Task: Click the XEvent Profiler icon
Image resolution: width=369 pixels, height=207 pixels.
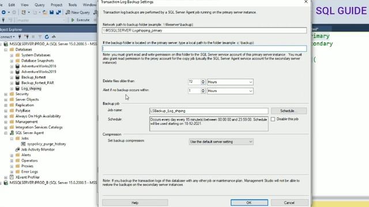Action: [x=12, y=177]
